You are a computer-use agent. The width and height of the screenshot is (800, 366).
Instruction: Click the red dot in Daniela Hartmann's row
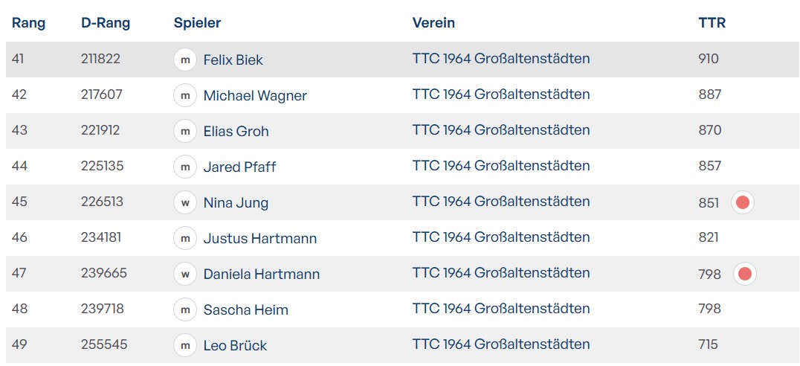[744, 274]
